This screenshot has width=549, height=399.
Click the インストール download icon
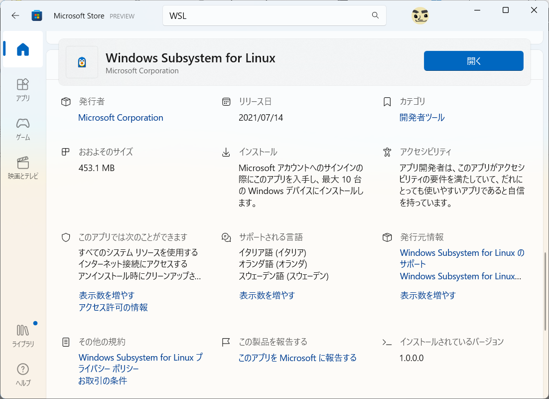click(x=226, y=152)
